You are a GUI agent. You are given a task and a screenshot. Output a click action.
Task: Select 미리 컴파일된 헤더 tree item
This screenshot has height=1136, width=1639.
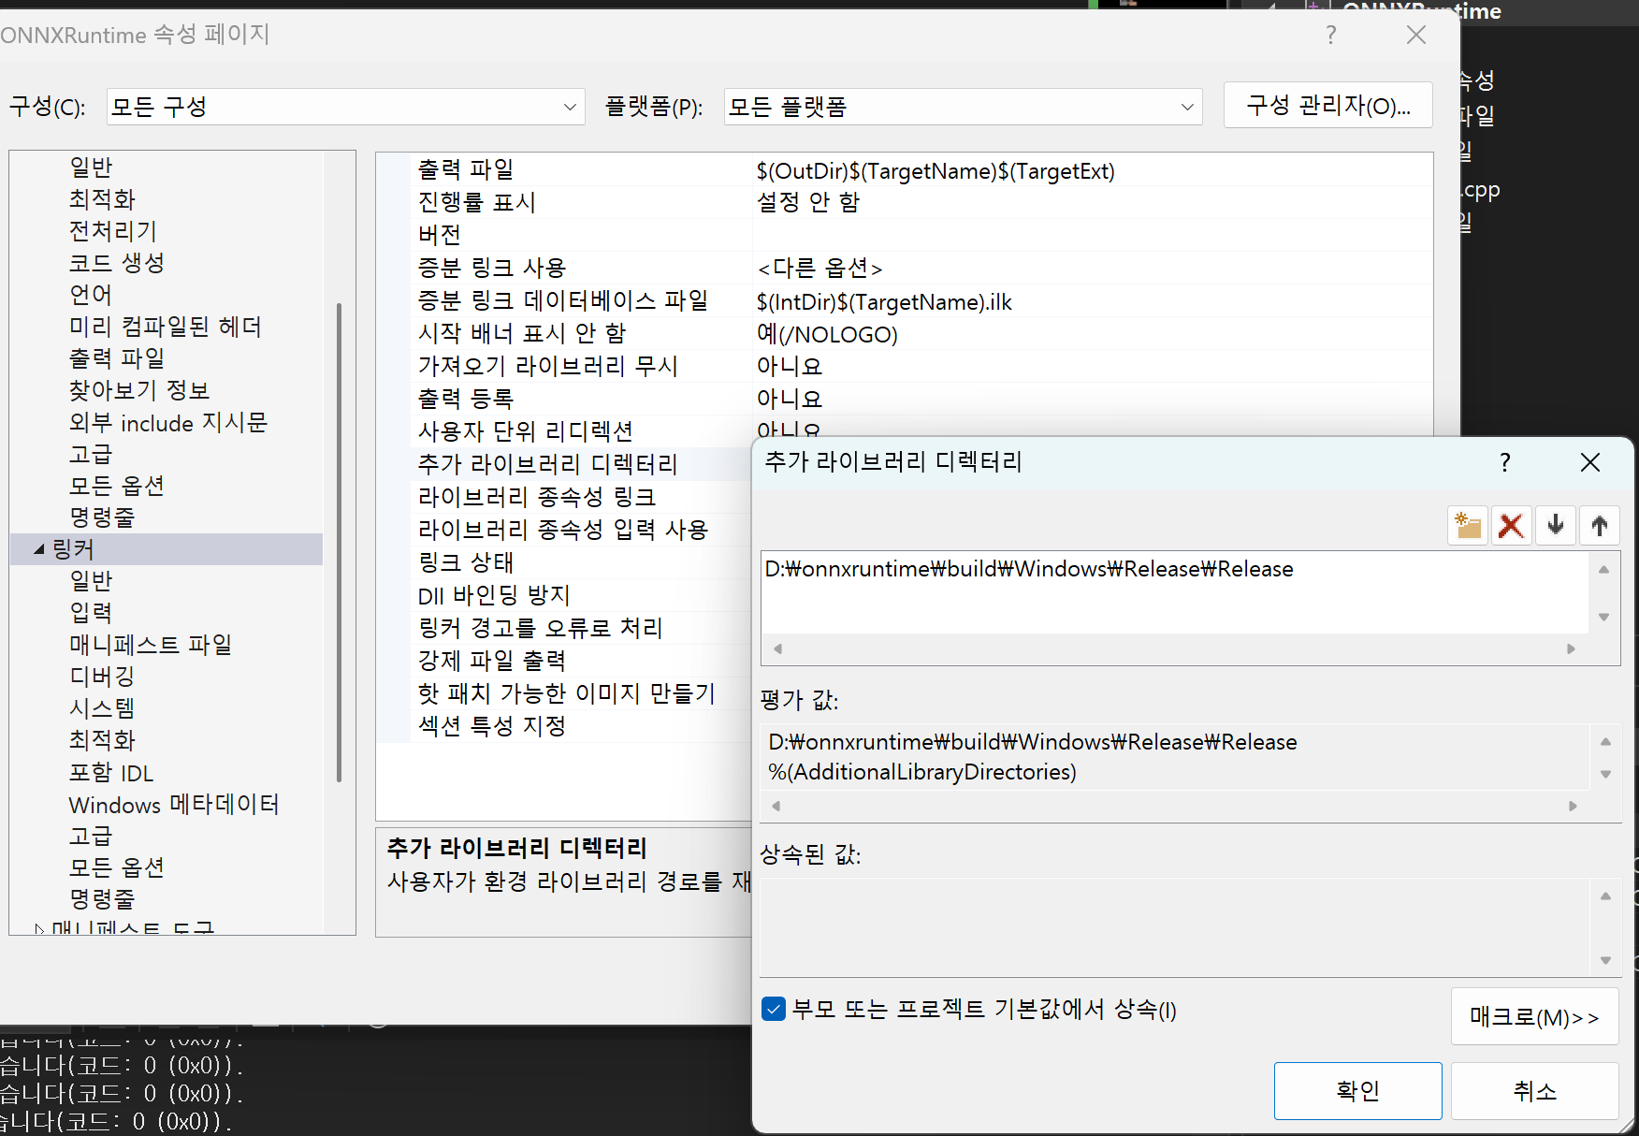click(x=166, y=327)
